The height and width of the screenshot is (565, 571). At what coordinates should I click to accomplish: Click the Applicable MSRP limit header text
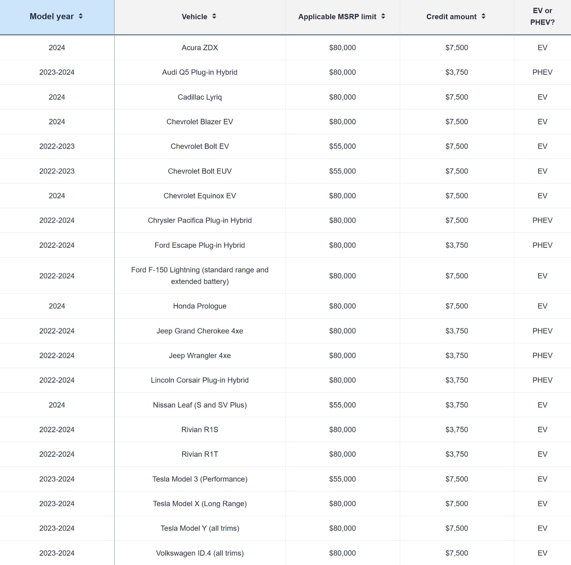pyautogui.click(x=337, y=17)
